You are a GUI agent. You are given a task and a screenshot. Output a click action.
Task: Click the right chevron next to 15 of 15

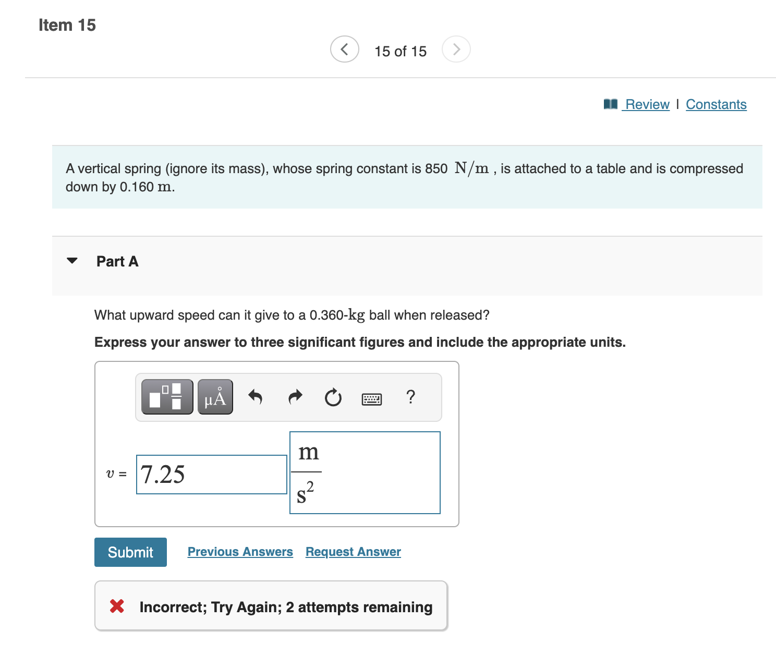click(456, 49)
